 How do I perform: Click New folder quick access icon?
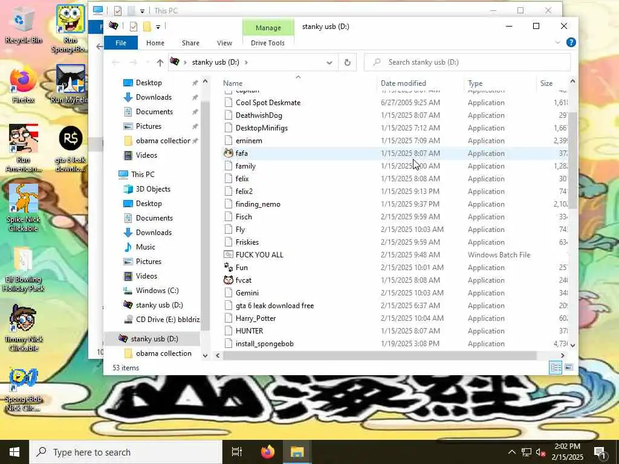coord(147,27)
